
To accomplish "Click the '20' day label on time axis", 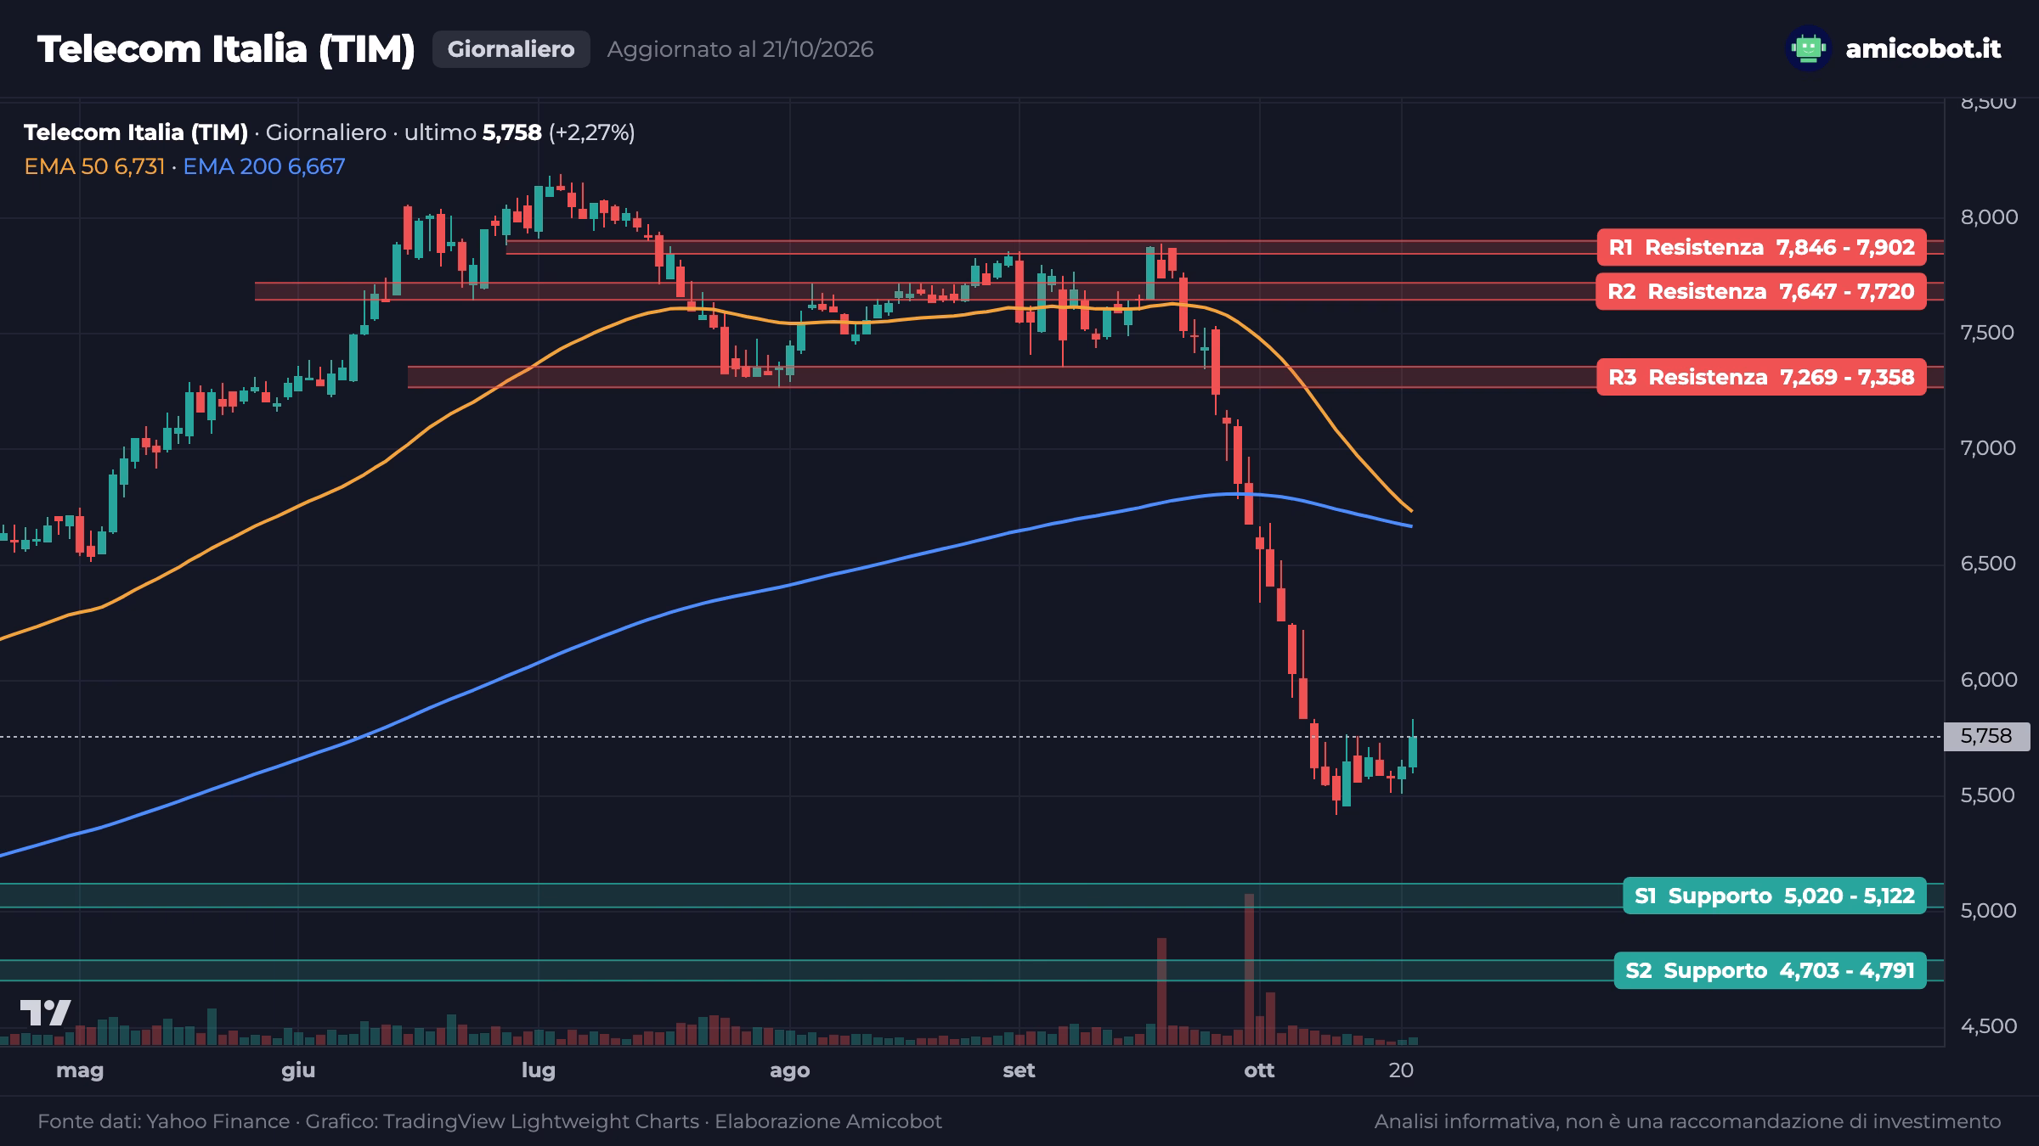I will coord(1401,1070).
